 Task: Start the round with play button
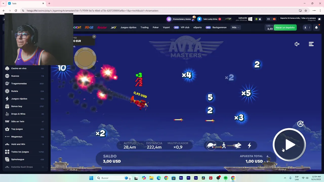[x=289, y=145]
